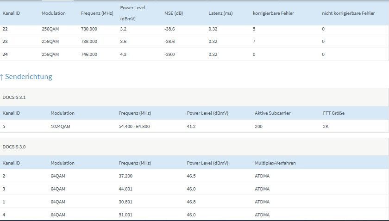Select the DOCSIS 3.0 section label
The width and height of the screenshot is (389, 221).
click(14, 147)
